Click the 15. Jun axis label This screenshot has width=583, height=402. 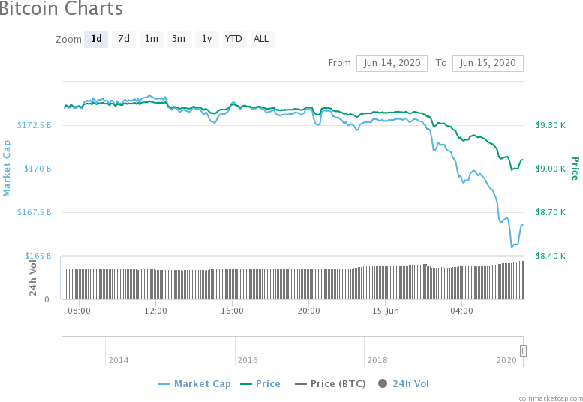386,310
